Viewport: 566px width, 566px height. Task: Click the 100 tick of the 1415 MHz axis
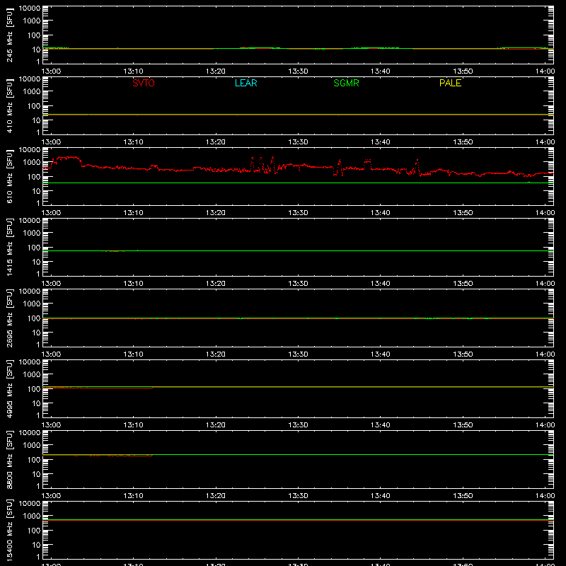(34, 248)
